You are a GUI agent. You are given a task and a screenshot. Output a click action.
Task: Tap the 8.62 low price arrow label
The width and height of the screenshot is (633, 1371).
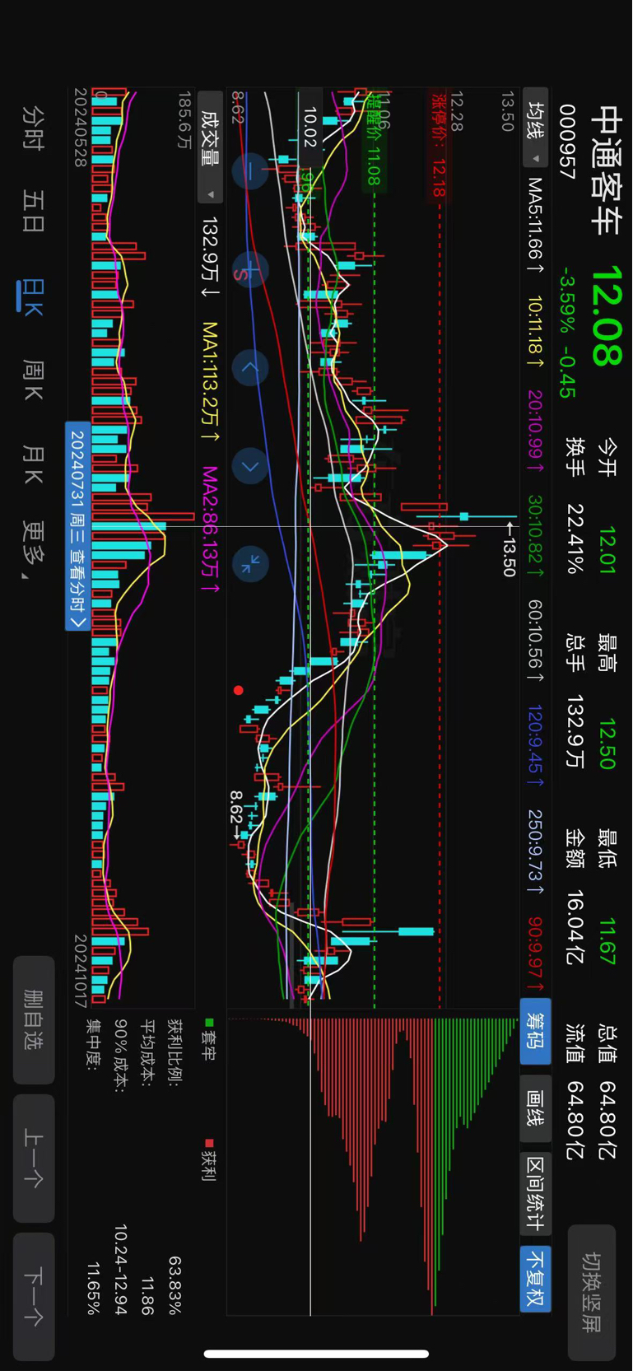tap(237, 816)
